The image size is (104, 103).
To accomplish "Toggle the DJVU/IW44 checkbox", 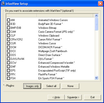I will [x=9, y=59].
